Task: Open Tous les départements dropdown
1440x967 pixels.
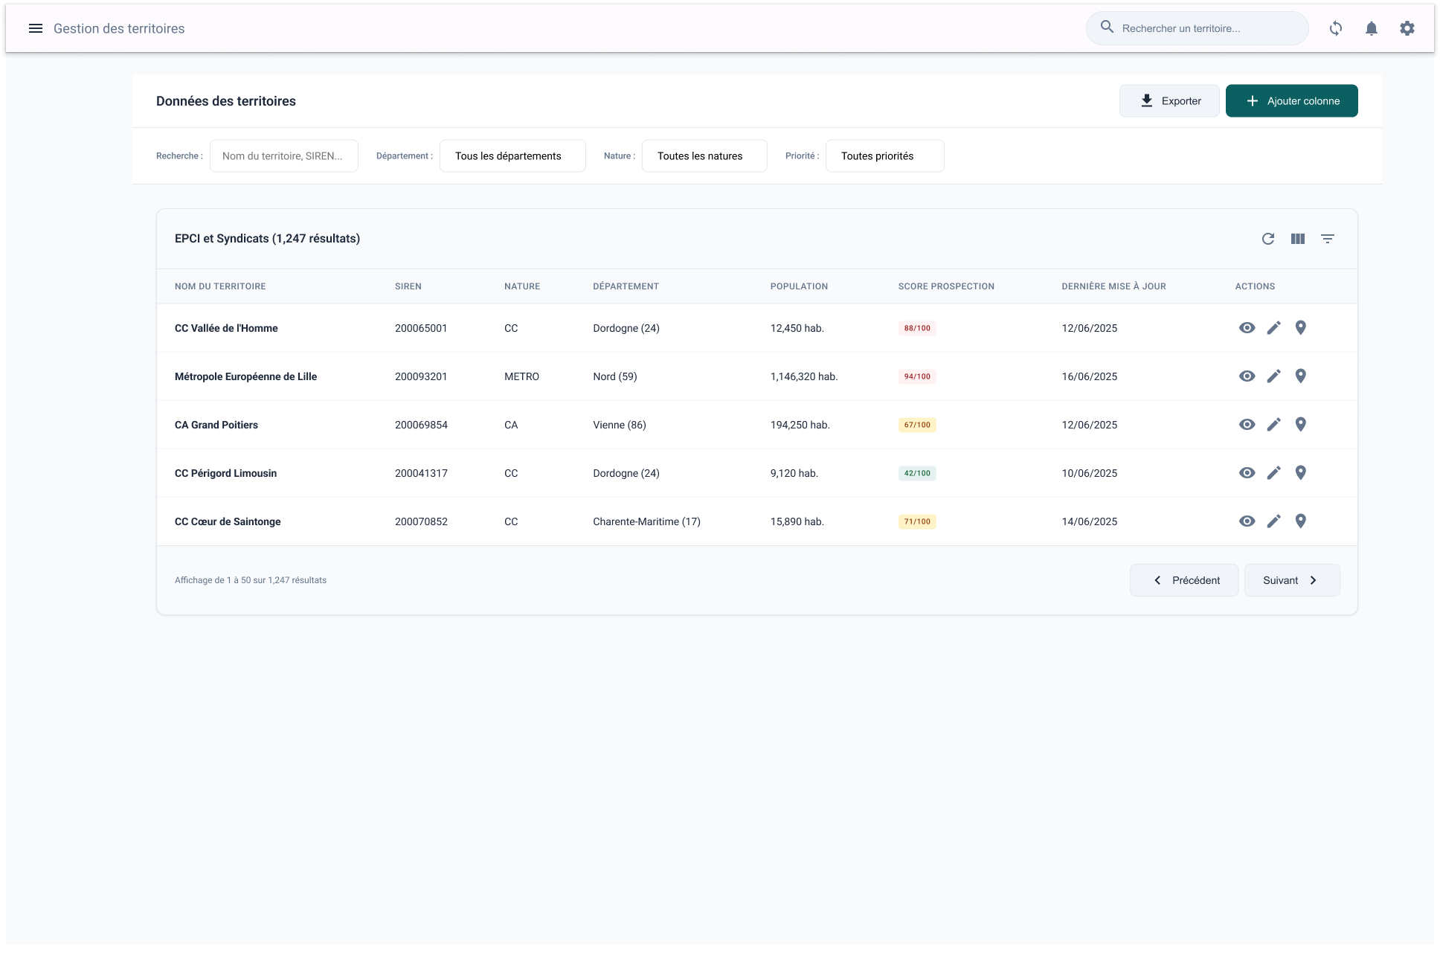Action: [512, 156]
